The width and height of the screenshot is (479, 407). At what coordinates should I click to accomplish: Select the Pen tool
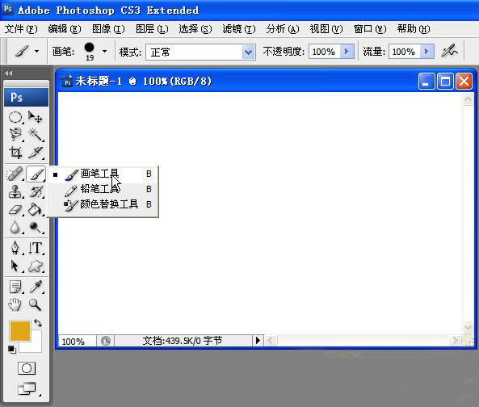15,248
